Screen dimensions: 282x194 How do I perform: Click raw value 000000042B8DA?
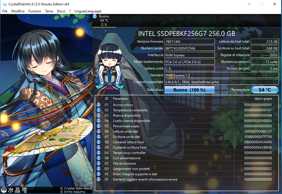258,147
